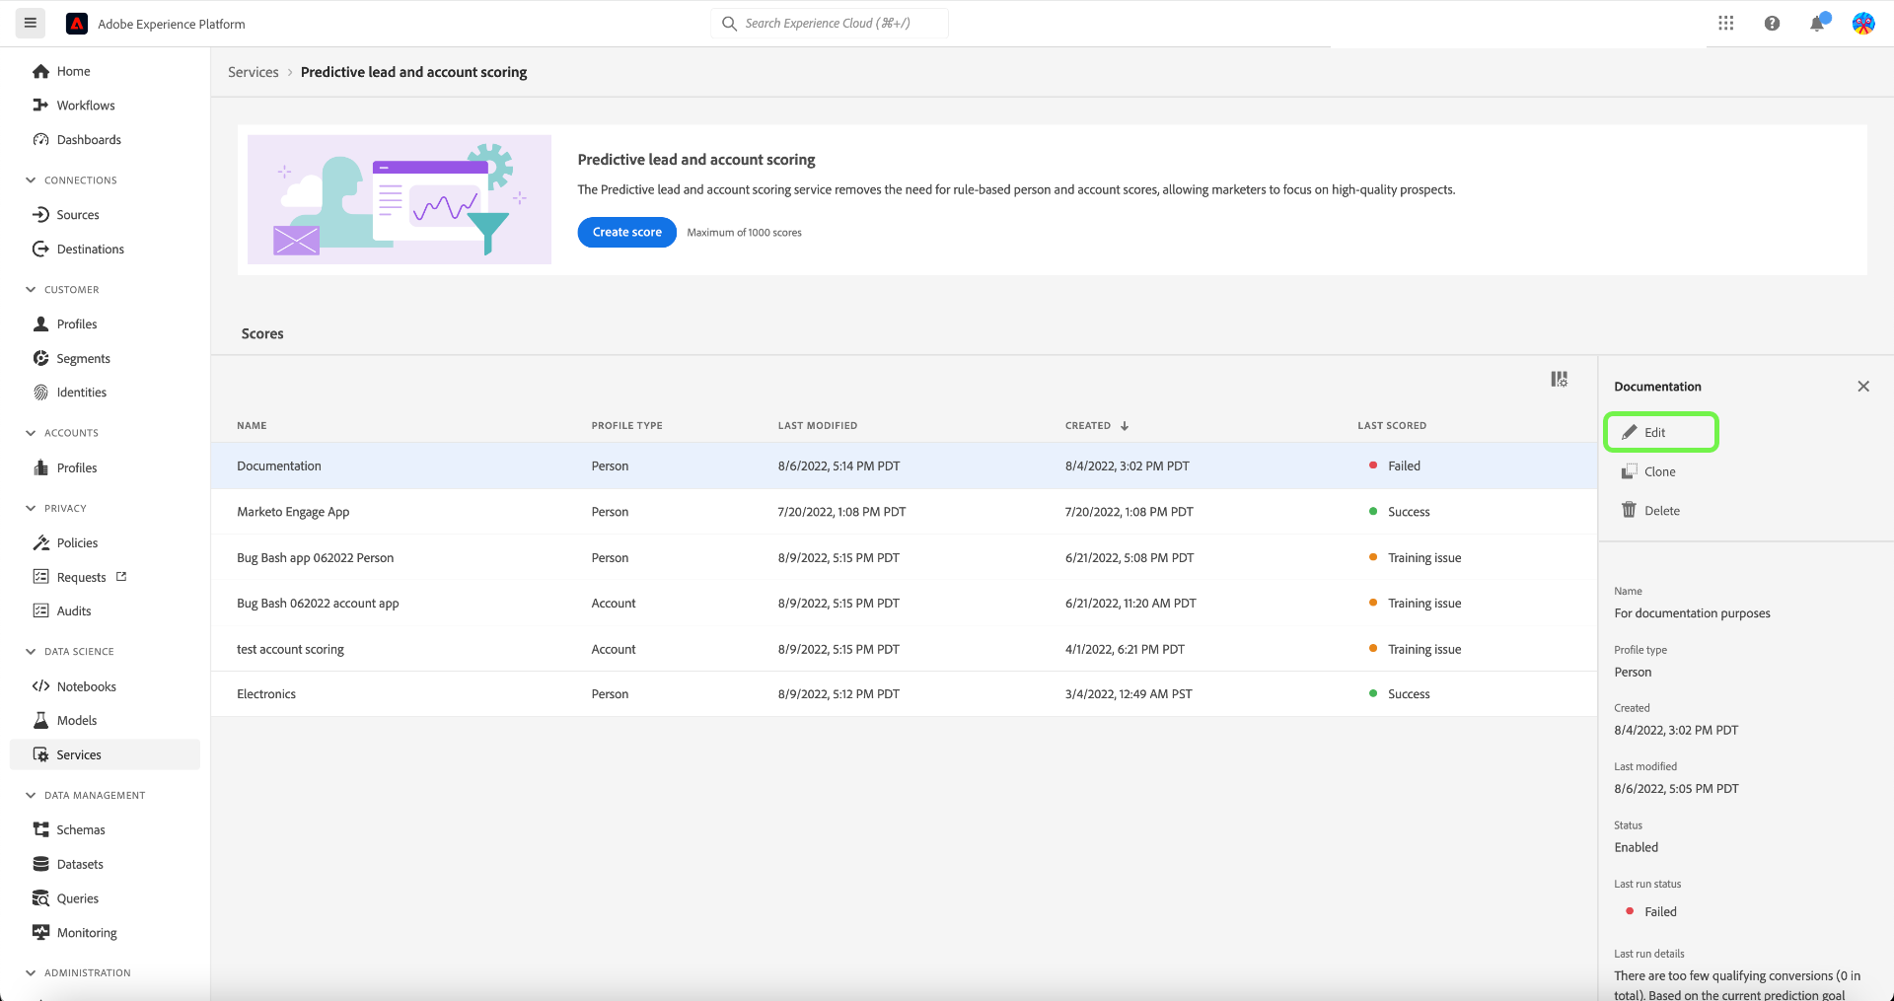Select the Marketo Engage App row
1894x1001 pixels.
(x=904, y=512)
